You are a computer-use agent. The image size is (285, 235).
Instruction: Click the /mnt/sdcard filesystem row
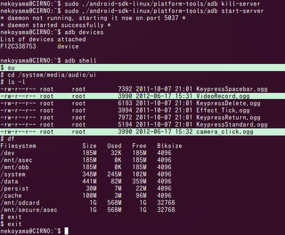[x=88, y=203]
